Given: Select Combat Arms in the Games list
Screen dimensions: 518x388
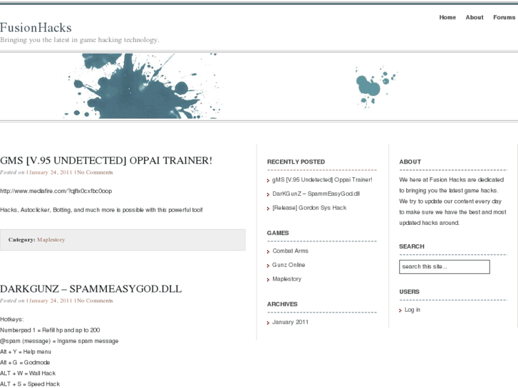Looking at the screenshot, I should pos(290,251).
